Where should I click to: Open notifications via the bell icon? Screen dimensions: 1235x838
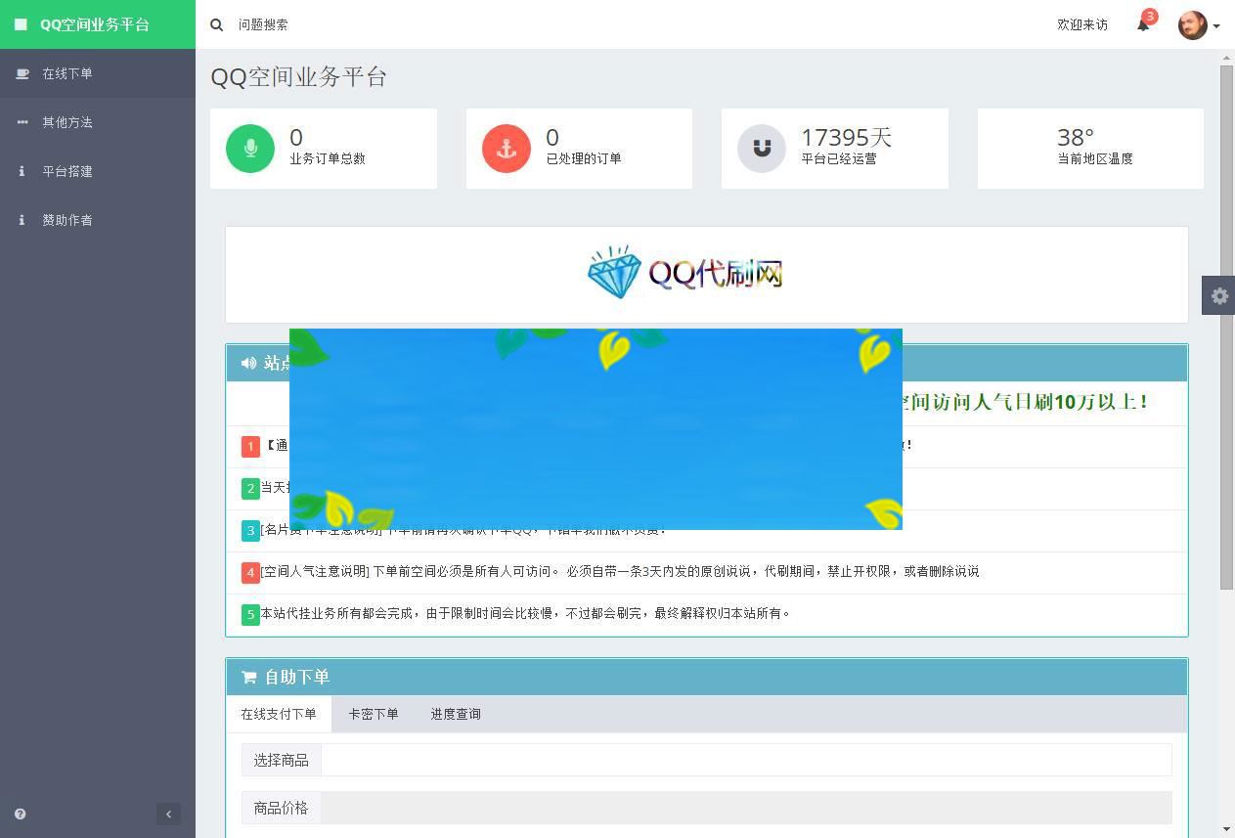1141,24
